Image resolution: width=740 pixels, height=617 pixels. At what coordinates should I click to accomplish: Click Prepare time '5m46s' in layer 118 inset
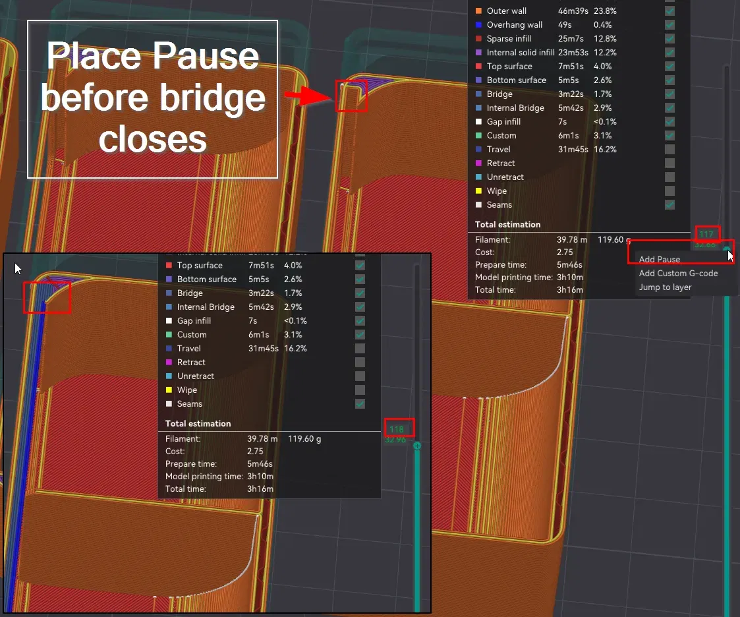tap(260, 463)
